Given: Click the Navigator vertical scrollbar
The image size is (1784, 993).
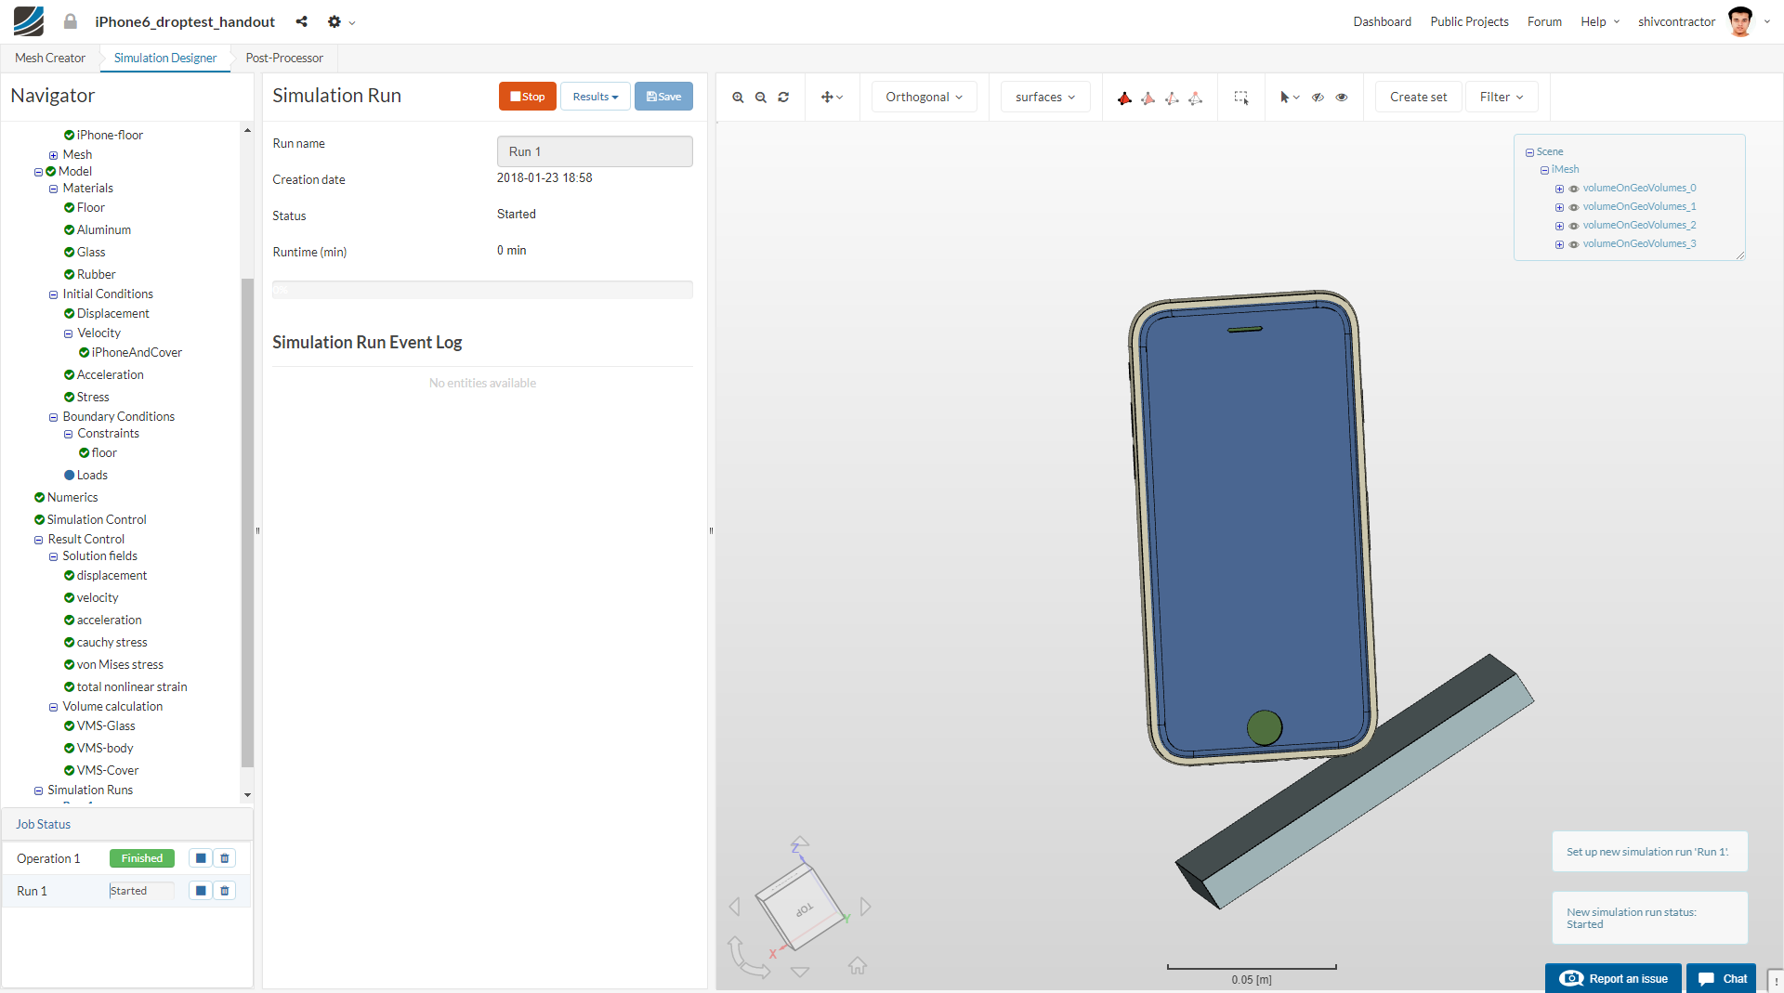Looking at the screenshot, I should click(247, 522).
